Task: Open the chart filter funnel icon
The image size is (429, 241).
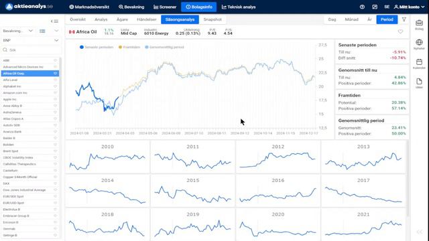Action: point(404,19)
